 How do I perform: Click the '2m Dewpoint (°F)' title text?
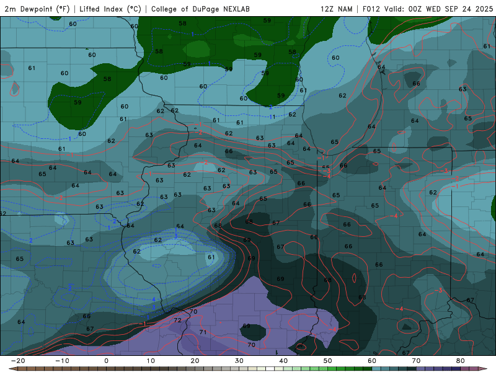[x=37, y=9]
